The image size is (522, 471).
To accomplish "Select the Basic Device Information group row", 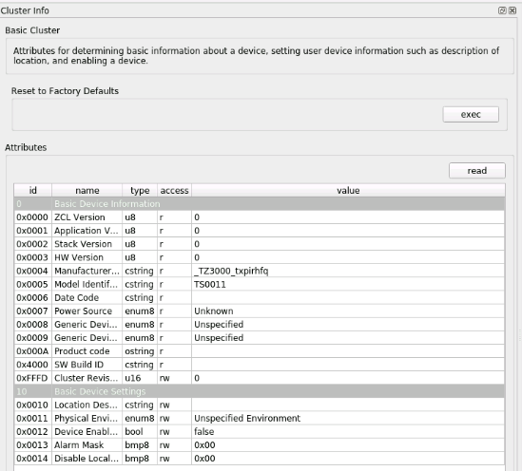I will (260, 204).
